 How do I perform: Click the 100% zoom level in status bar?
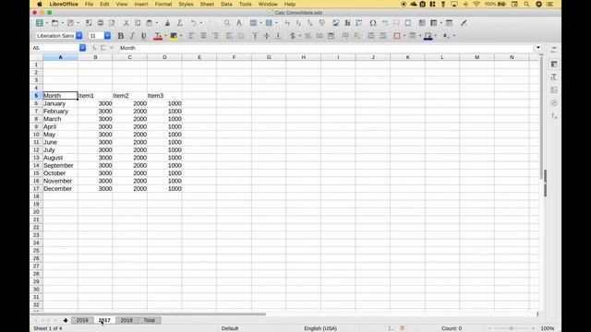point(548,328)
